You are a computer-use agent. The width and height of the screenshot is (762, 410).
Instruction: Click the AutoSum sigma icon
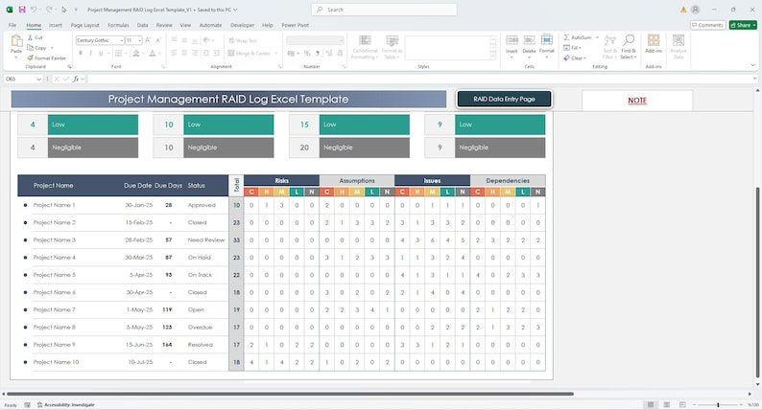coord(566,37)
